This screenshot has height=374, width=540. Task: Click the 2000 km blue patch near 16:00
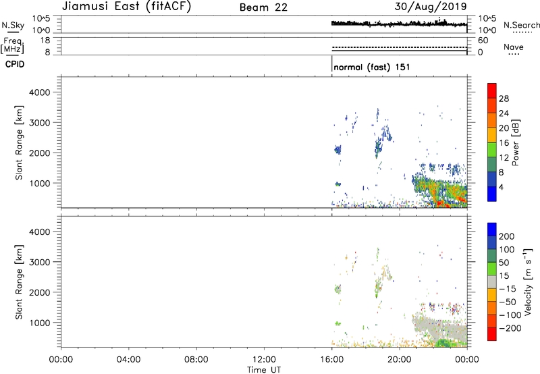(x=338, y=149)
